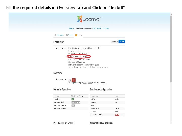182x136 pixels.
Task: Click the orange number 3 Overview badge
Action: pos(76,35)
